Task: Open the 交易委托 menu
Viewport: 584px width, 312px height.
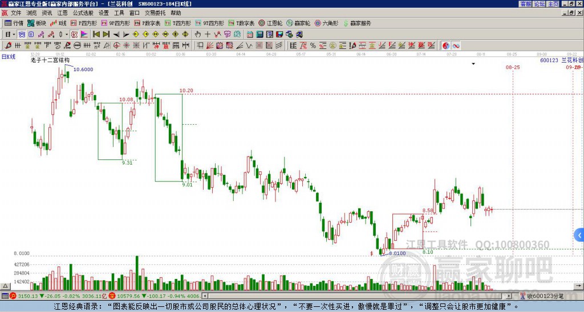Action: click(155, 13)
